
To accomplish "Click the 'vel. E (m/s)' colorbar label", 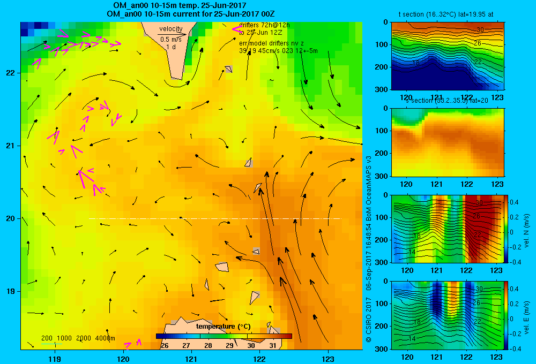I will tap(526, 317).
